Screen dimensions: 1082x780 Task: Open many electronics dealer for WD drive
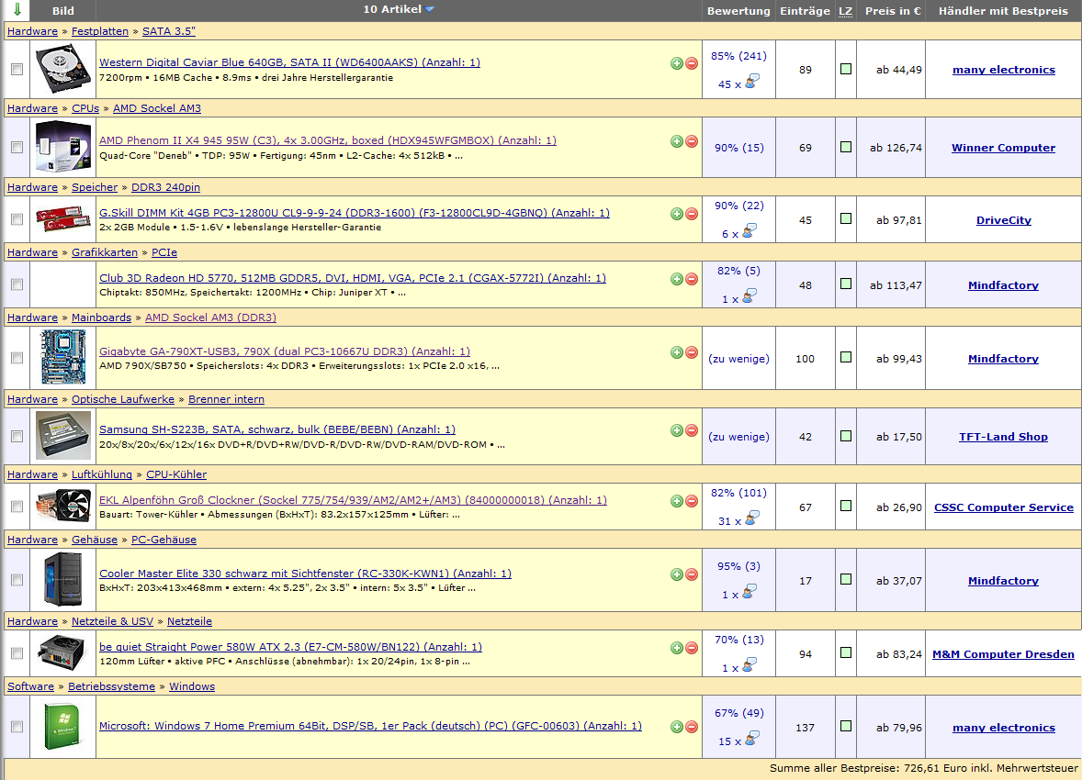(1004, 70)
